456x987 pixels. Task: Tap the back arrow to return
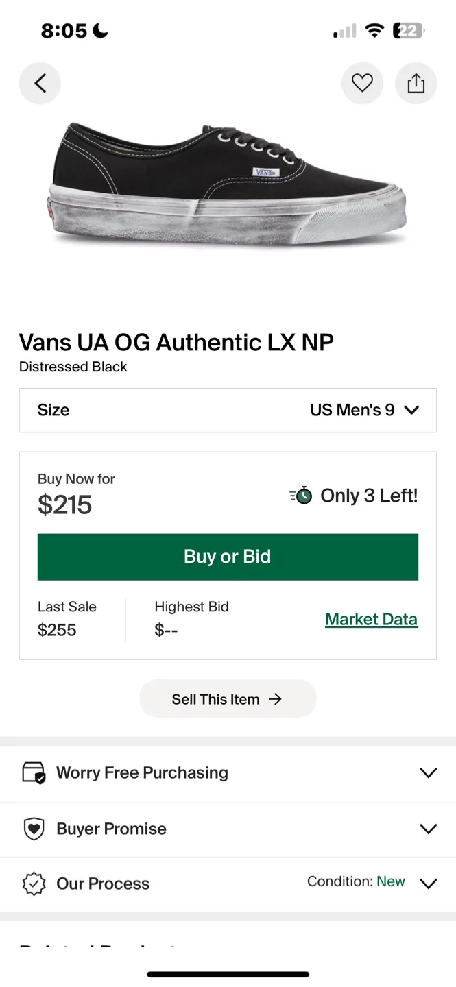click(x=39, y=83)
